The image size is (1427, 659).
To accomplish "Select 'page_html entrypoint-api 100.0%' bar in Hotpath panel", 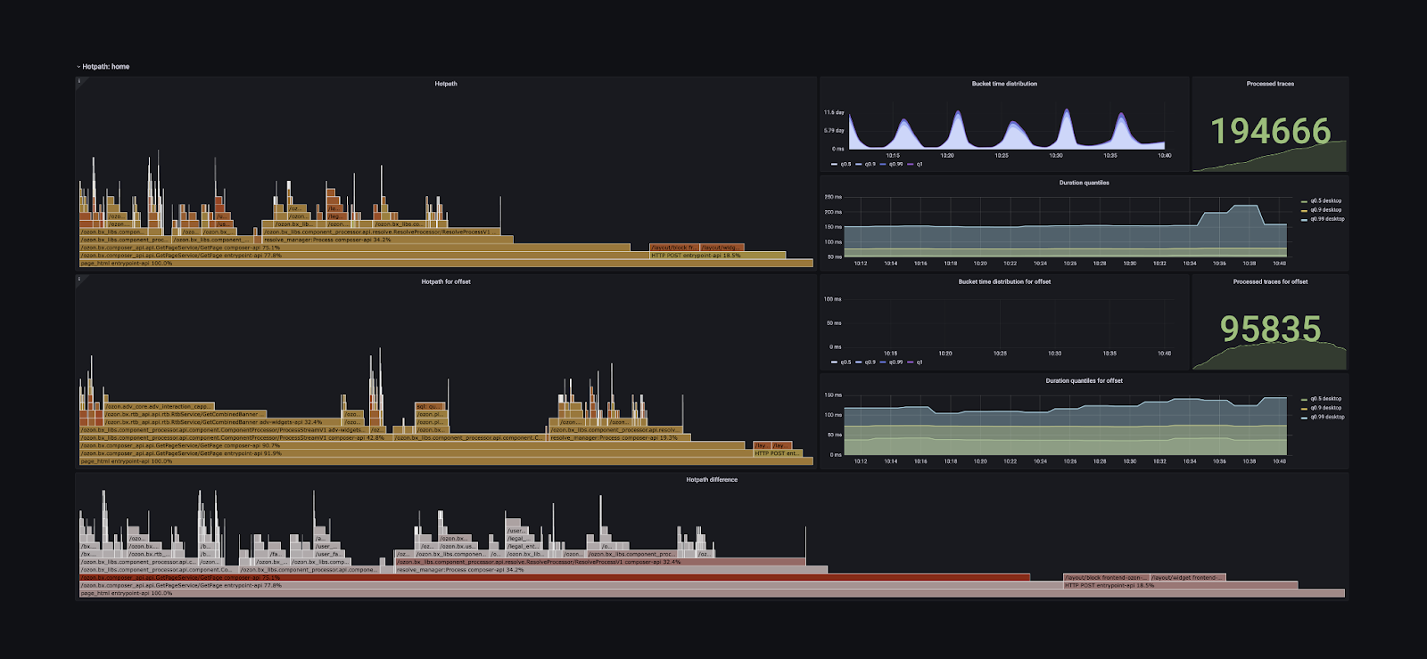I will 446,264.
